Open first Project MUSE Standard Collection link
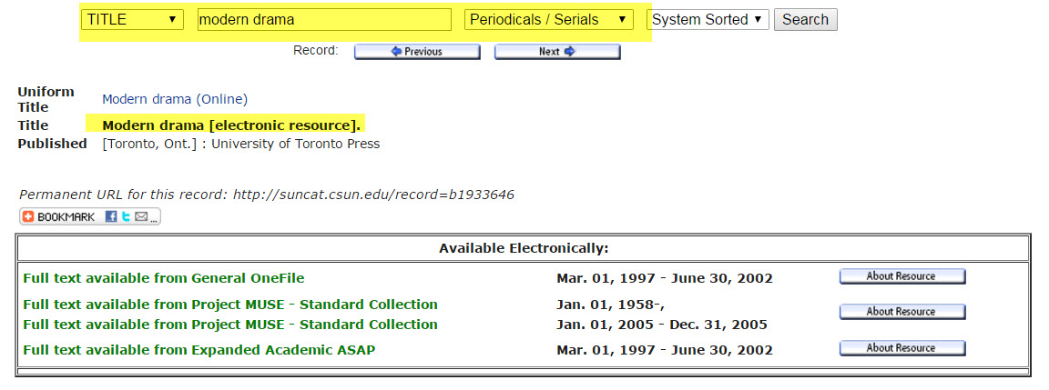This screenshot has width=1049, height=390. [x=230, y=305]
